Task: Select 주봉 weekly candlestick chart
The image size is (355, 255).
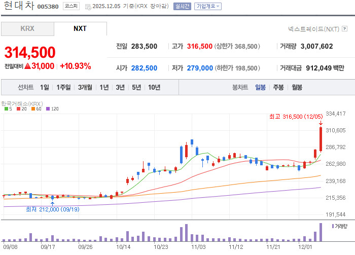Action: [x=278, y=87]
